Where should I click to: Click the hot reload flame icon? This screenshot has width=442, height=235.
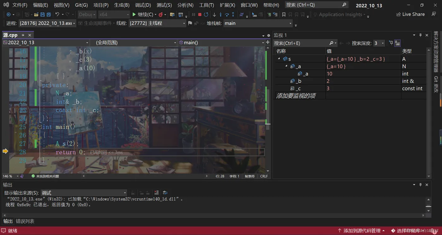tap(161, 15)
